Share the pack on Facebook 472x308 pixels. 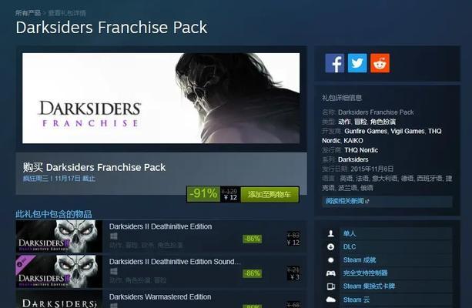[334, 63]
